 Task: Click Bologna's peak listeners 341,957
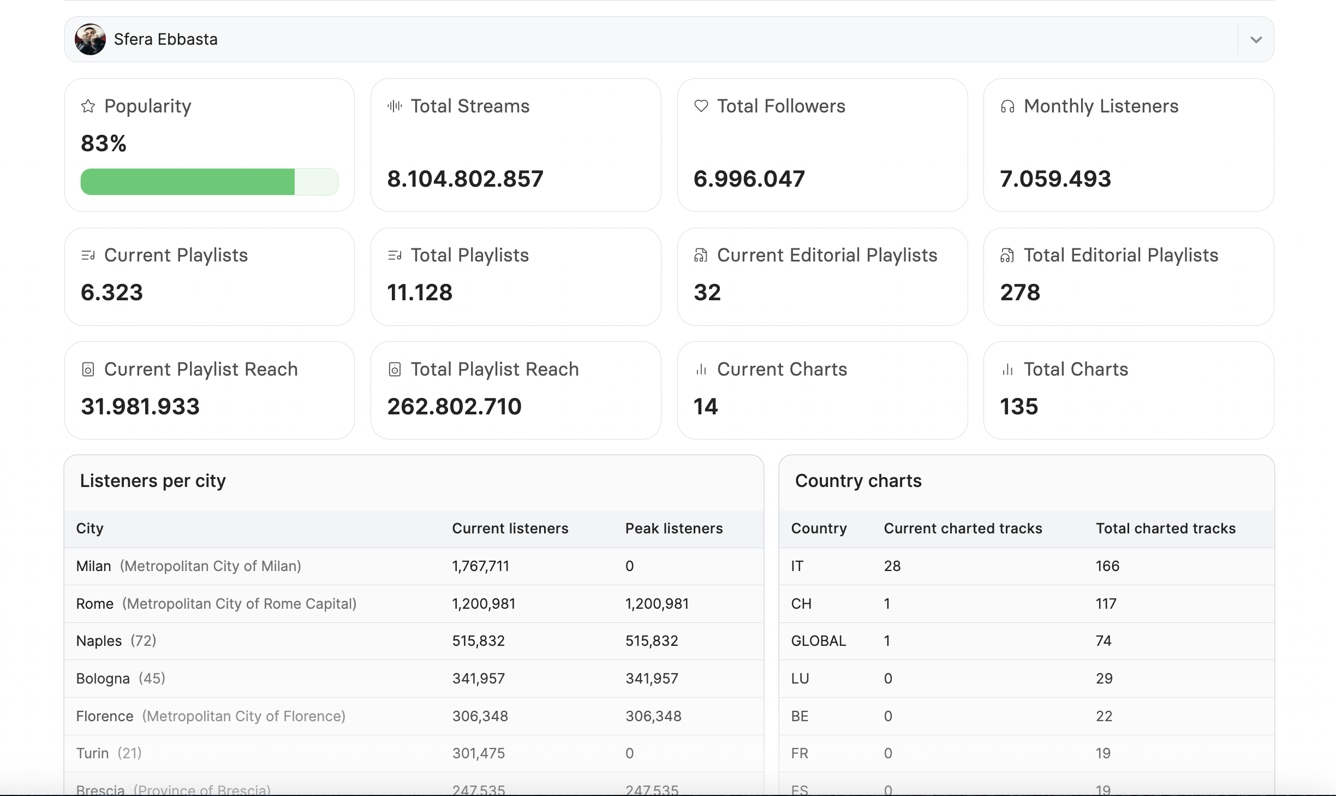click(652, 679)
